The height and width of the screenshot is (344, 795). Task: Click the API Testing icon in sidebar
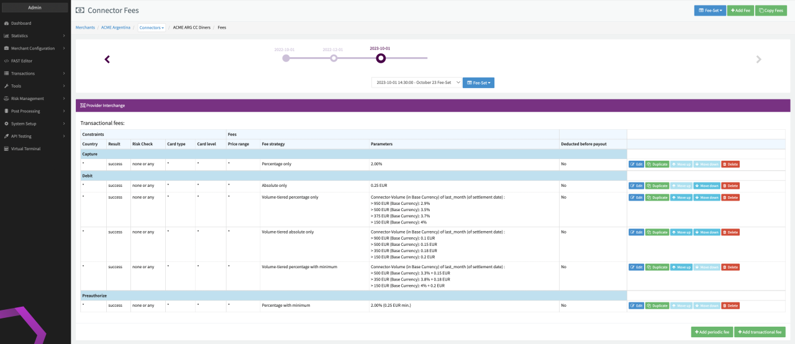6,136
